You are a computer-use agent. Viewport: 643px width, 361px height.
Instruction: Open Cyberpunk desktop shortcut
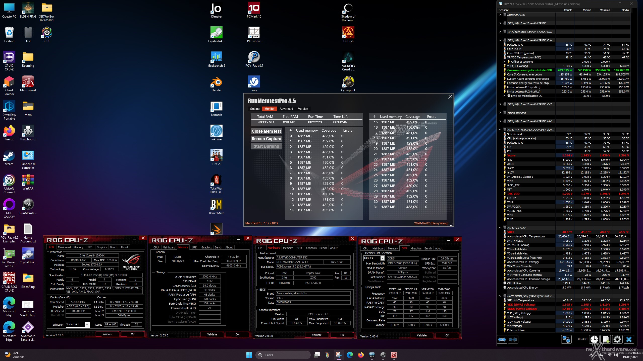[x=348, y=84]
